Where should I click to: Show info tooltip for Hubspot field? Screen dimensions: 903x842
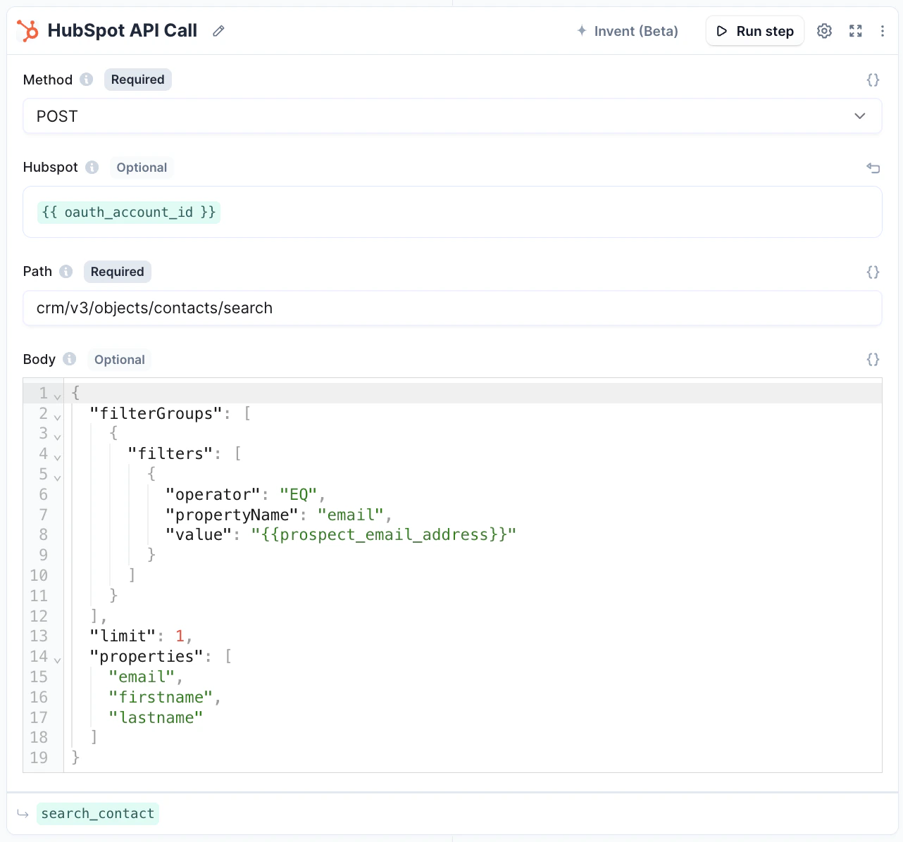(92, 168)
